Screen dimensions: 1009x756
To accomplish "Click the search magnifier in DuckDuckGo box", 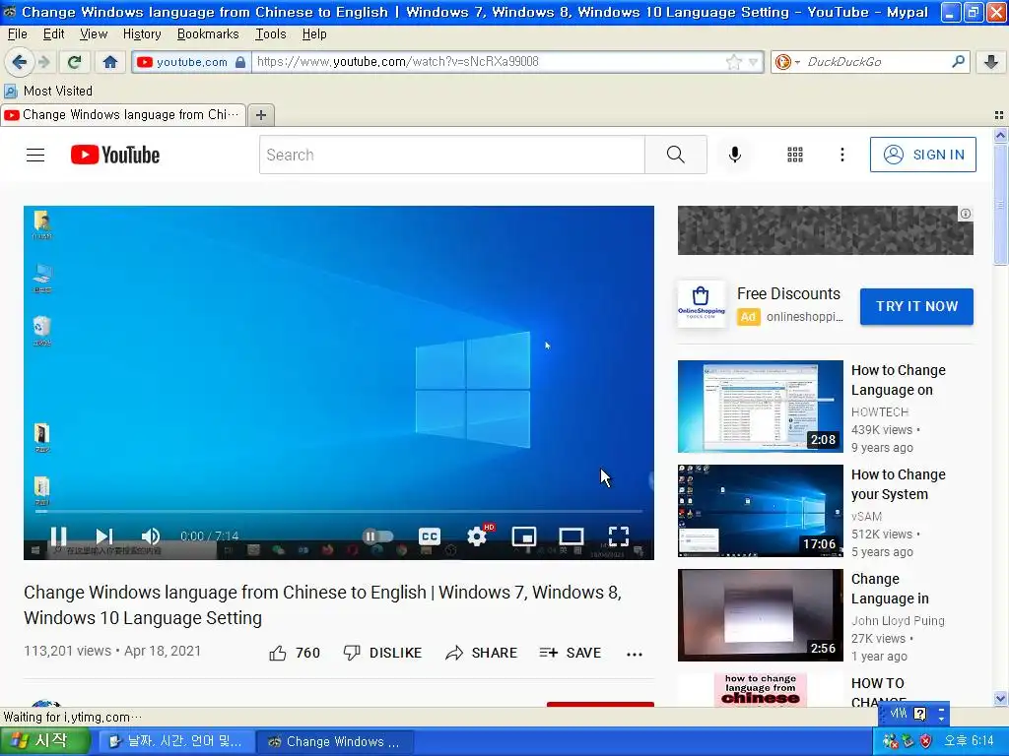I will coord(958,62).
